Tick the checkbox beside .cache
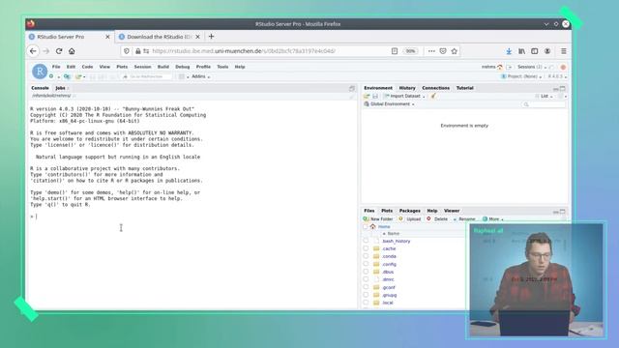This screenshot has height=348, width=619. point(366,248)
